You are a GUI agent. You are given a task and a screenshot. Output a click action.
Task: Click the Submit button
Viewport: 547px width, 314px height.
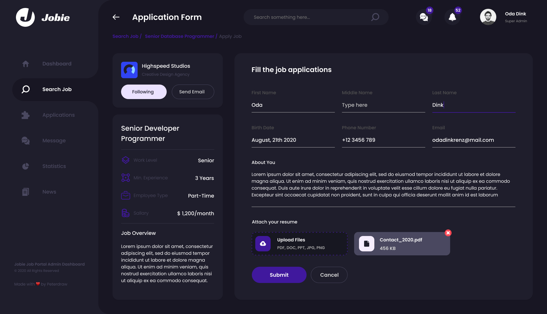[x=279, y=275]
